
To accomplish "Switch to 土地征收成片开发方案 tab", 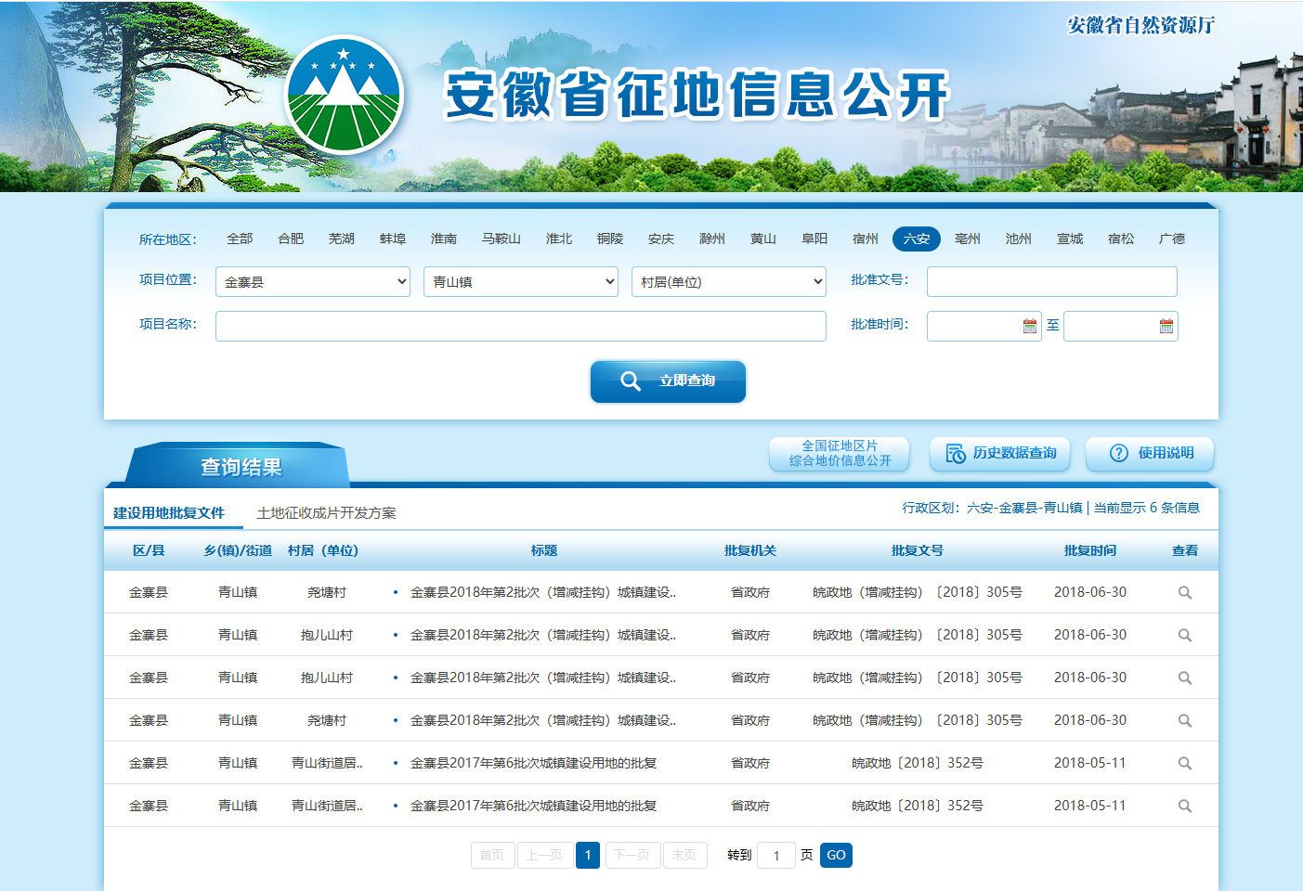I will point(326,513).
